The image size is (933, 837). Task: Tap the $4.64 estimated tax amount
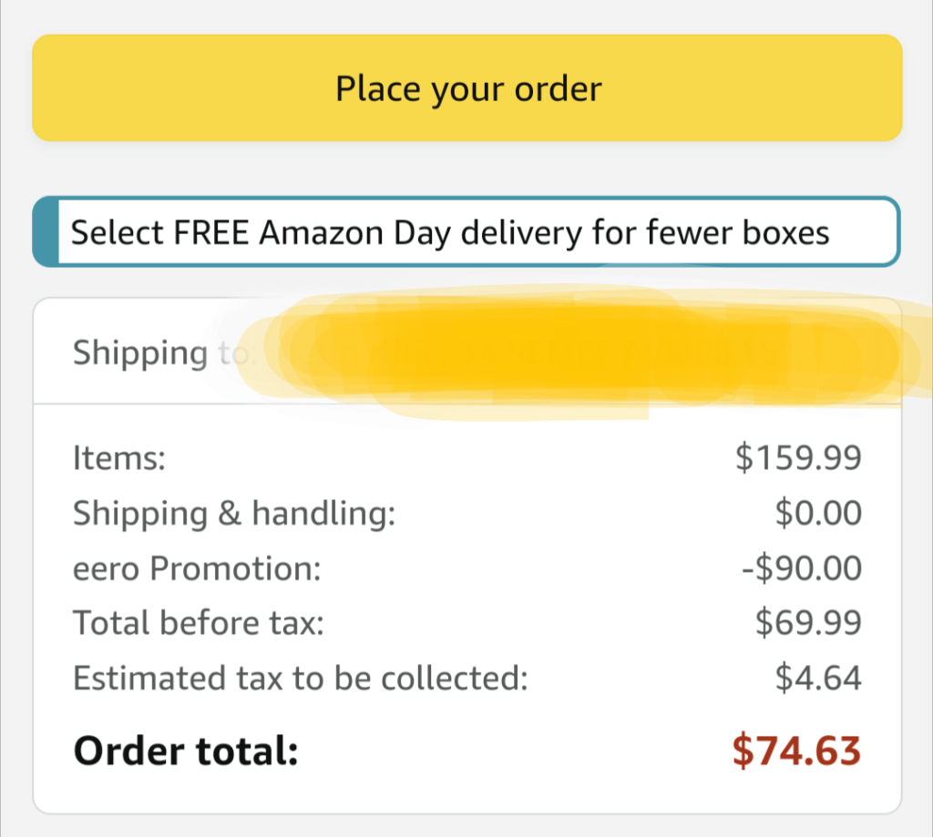click(x=818, y=679)
